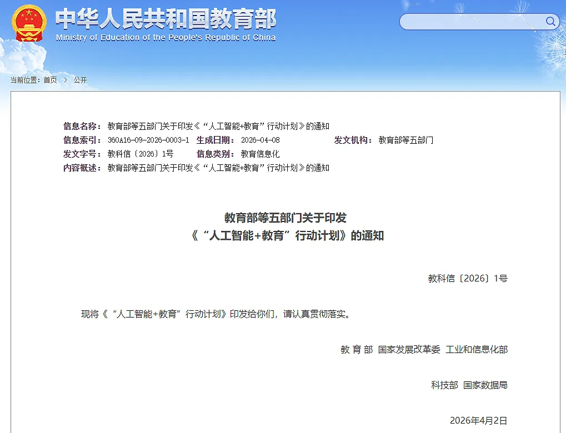This screenshot has width=566, height=433.
Task: Select the index number 360A16-09-2026-0003-1
Action: coord(148,140)
